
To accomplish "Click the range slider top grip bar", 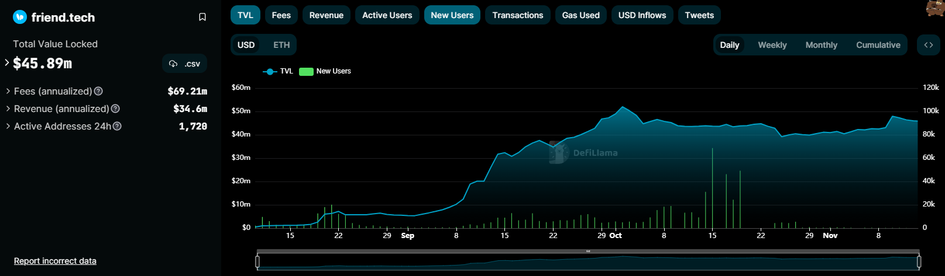I will 588,251.
